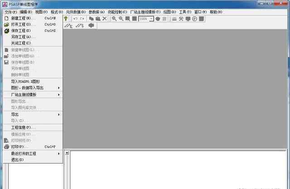Click the Paste clipboard toolbar icon
The width and height of the screenshot is (290, 189).
(98, 19)
